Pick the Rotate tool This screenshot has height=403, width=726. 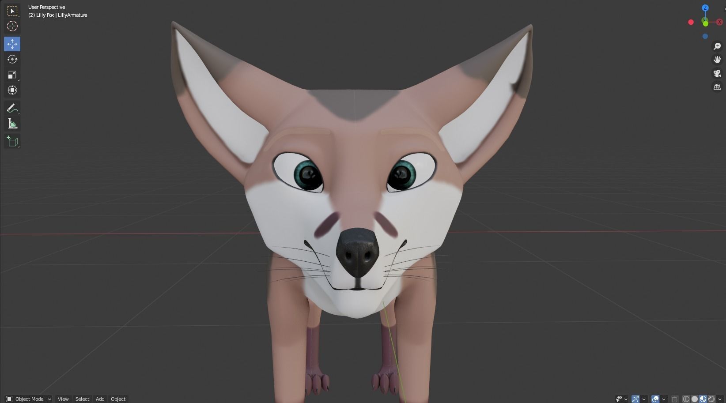tap(12, 59)
